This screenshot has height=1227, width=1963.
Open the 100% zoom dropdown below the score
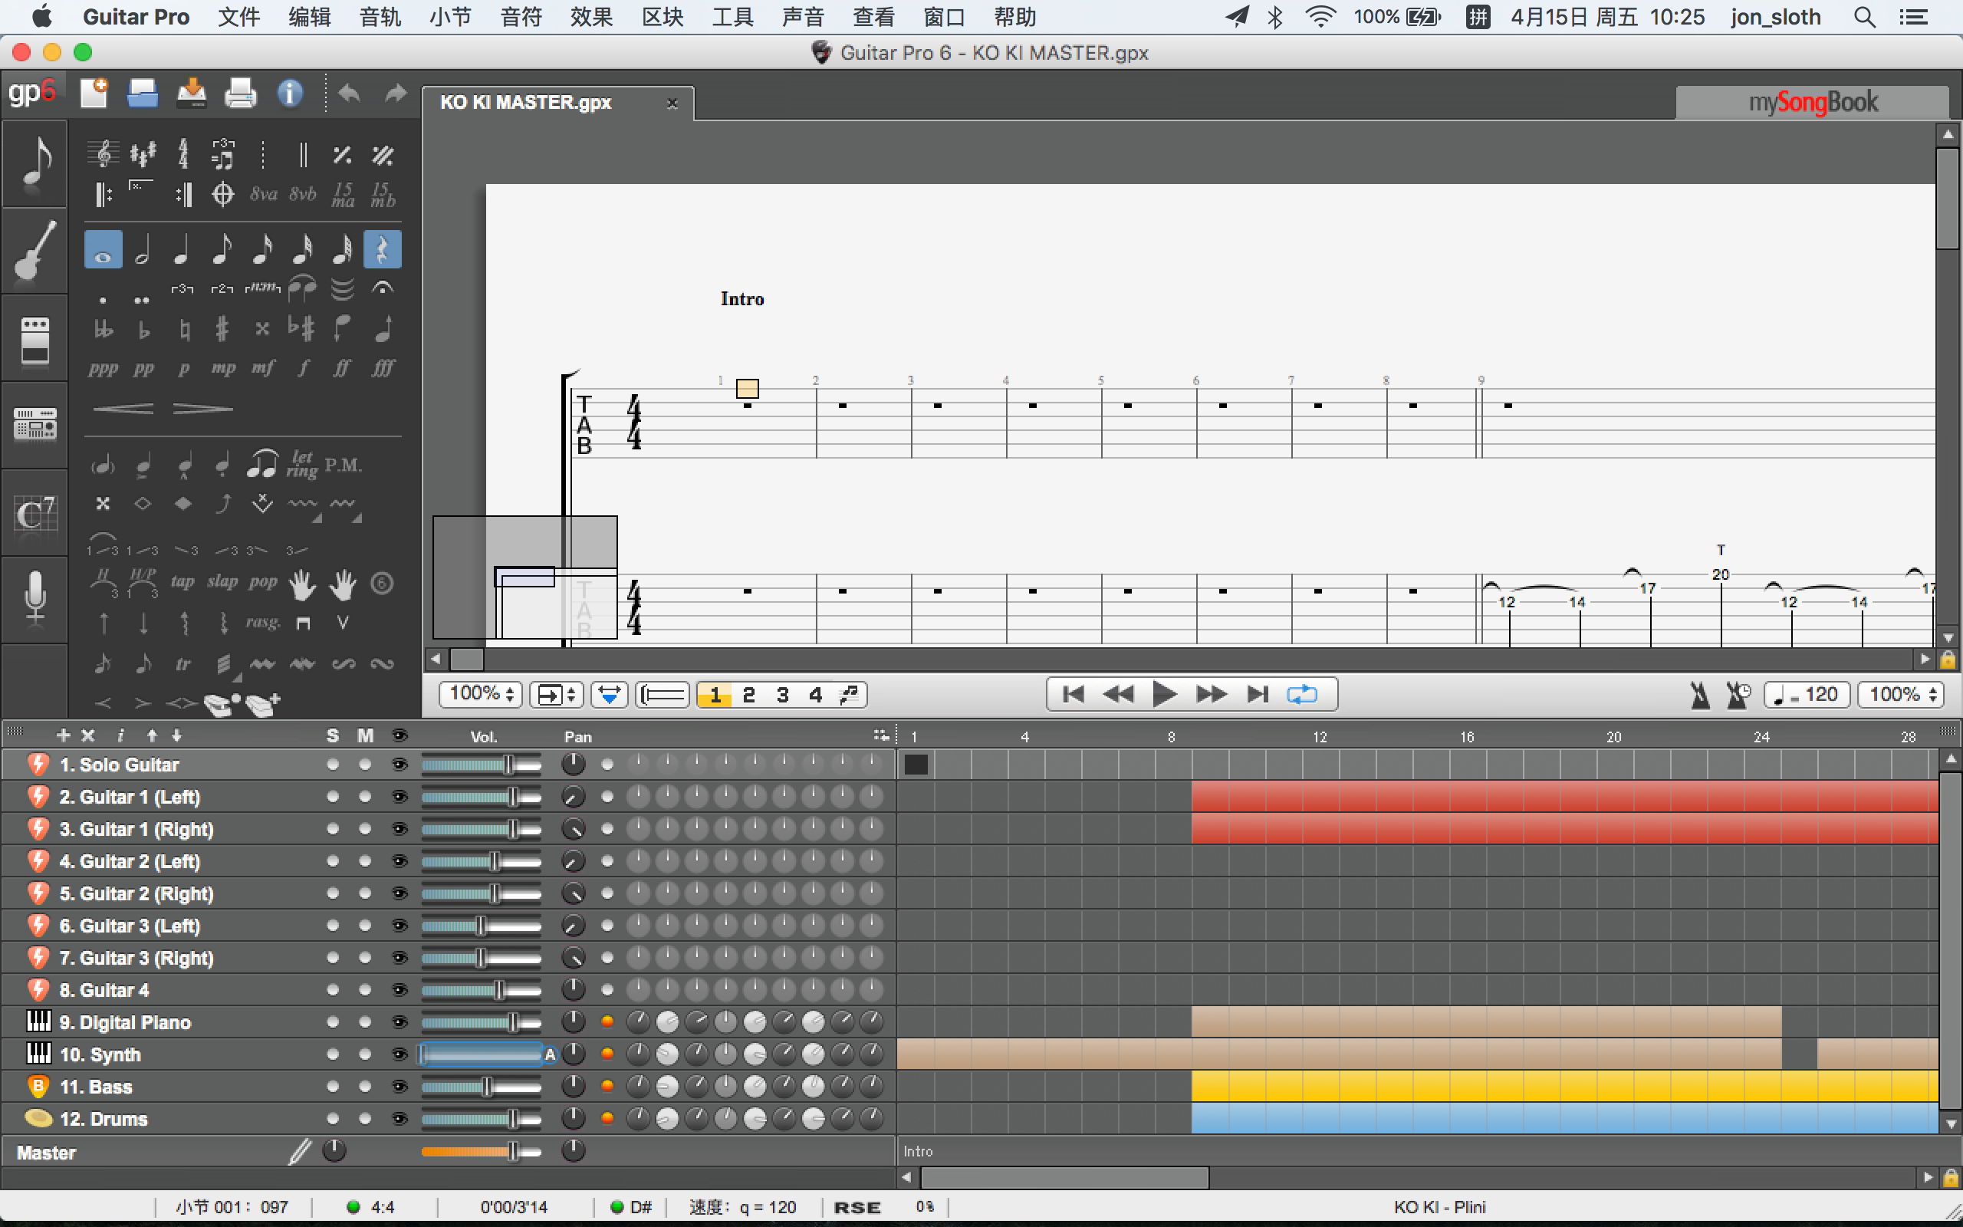point(481,695)
